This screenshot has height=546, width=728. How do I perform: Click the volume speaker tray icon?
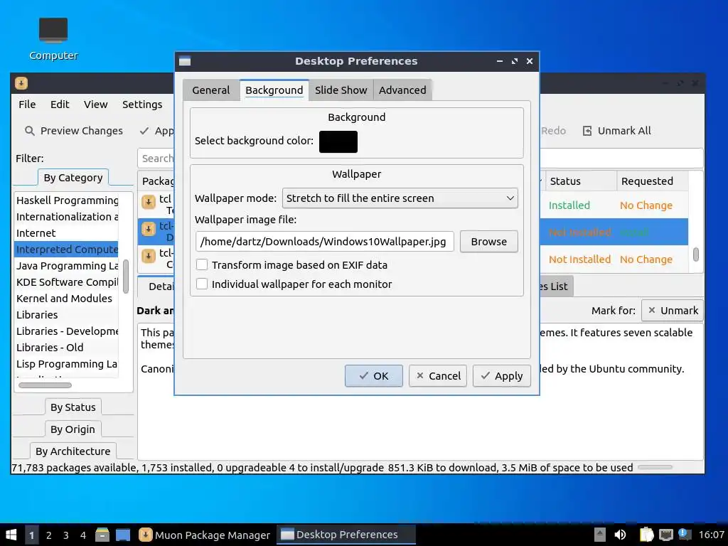620,535
